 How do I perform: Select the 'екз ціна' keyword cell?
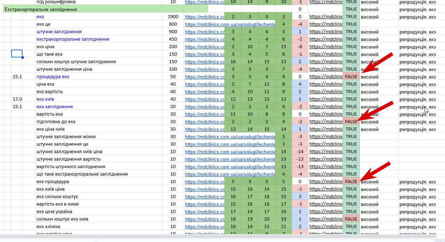click(99, 47)
